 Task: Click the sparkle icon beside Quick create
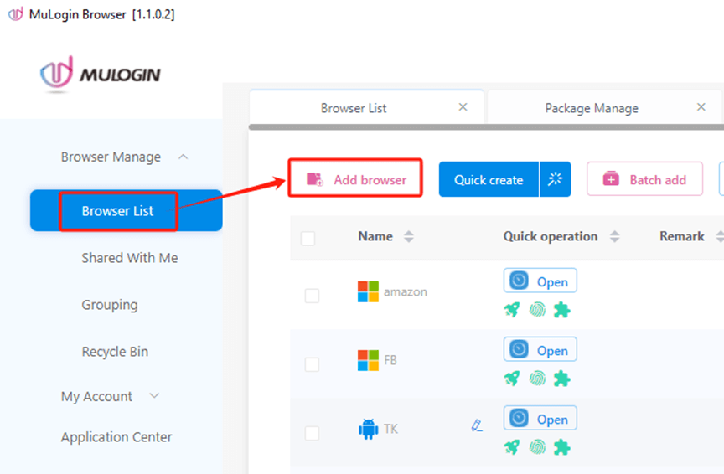tap(555, 179)
